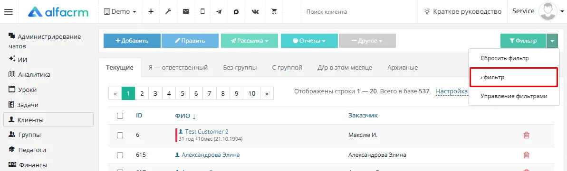
Task: Click the green Фильтр button
Action: tap(523, 41)
